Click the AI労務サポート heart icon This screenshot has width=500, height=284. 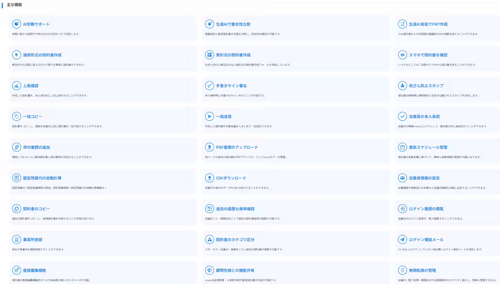tap(17, 24)
